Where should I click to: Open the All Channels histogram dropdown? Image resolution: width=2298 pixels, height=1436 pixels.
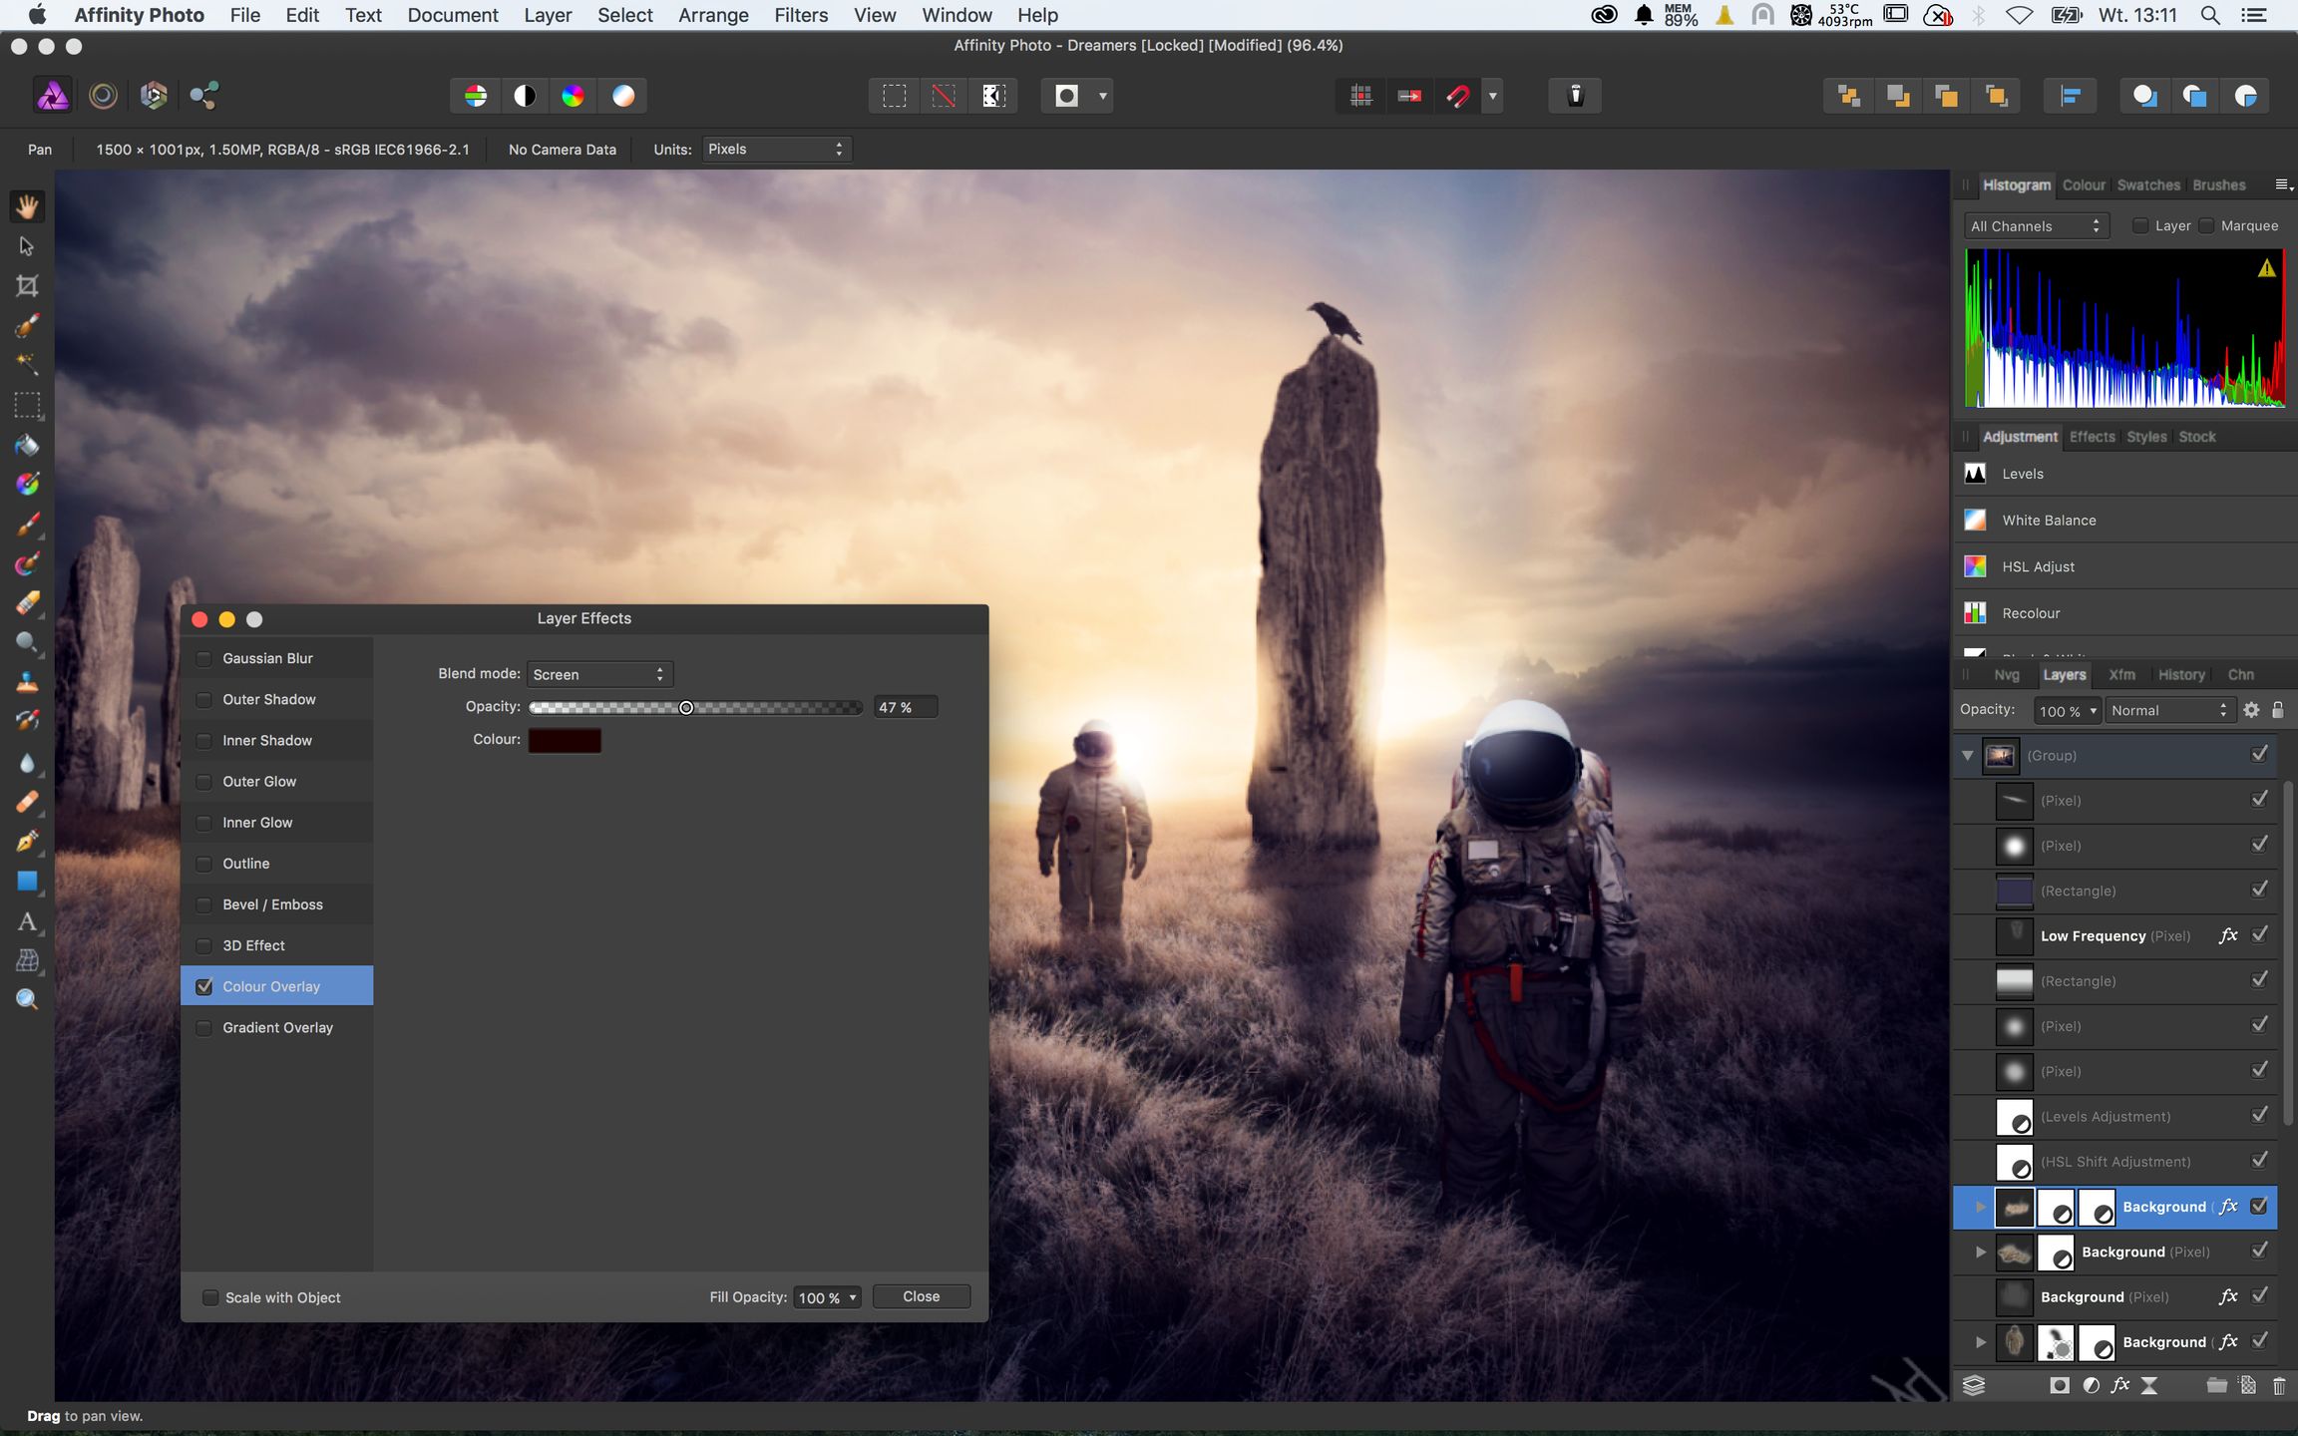click(2036, 226)
